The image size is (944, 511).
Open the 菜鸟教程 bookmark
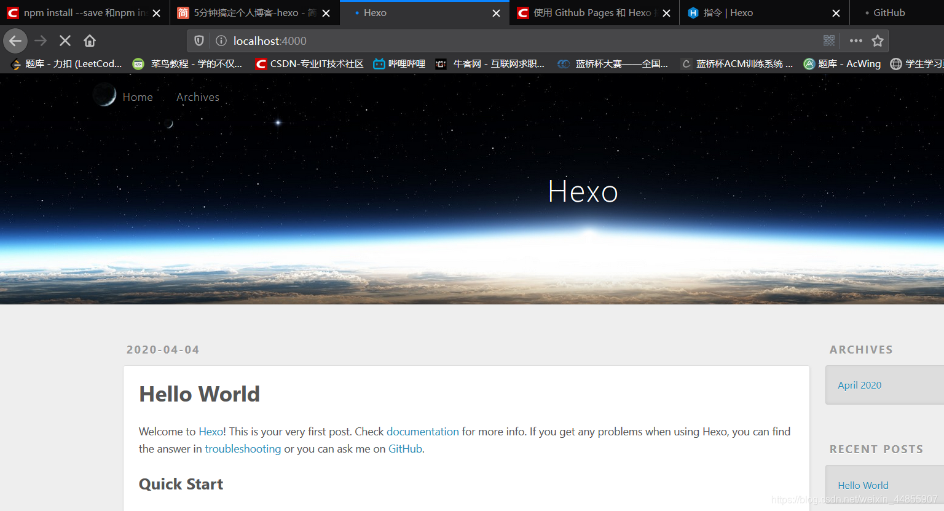coord(187,64)
